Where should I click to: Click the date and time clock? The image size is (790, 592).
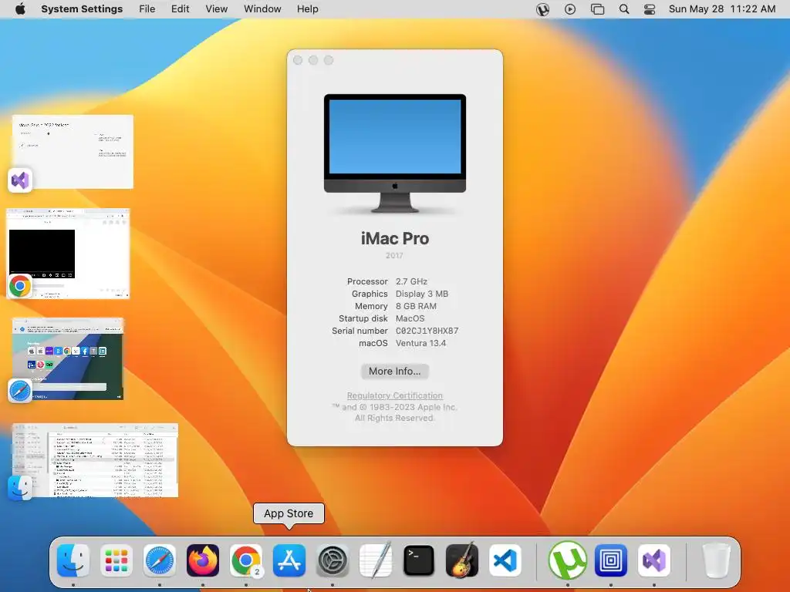click(722, 9)
